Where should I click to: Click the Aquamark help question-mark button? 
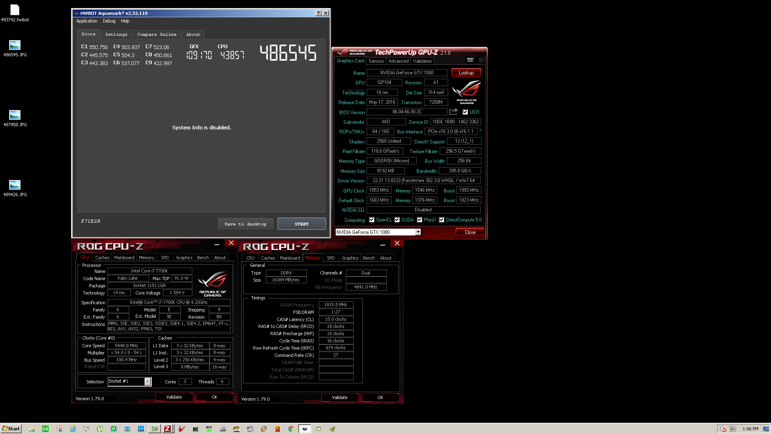(x=318, y=13)
